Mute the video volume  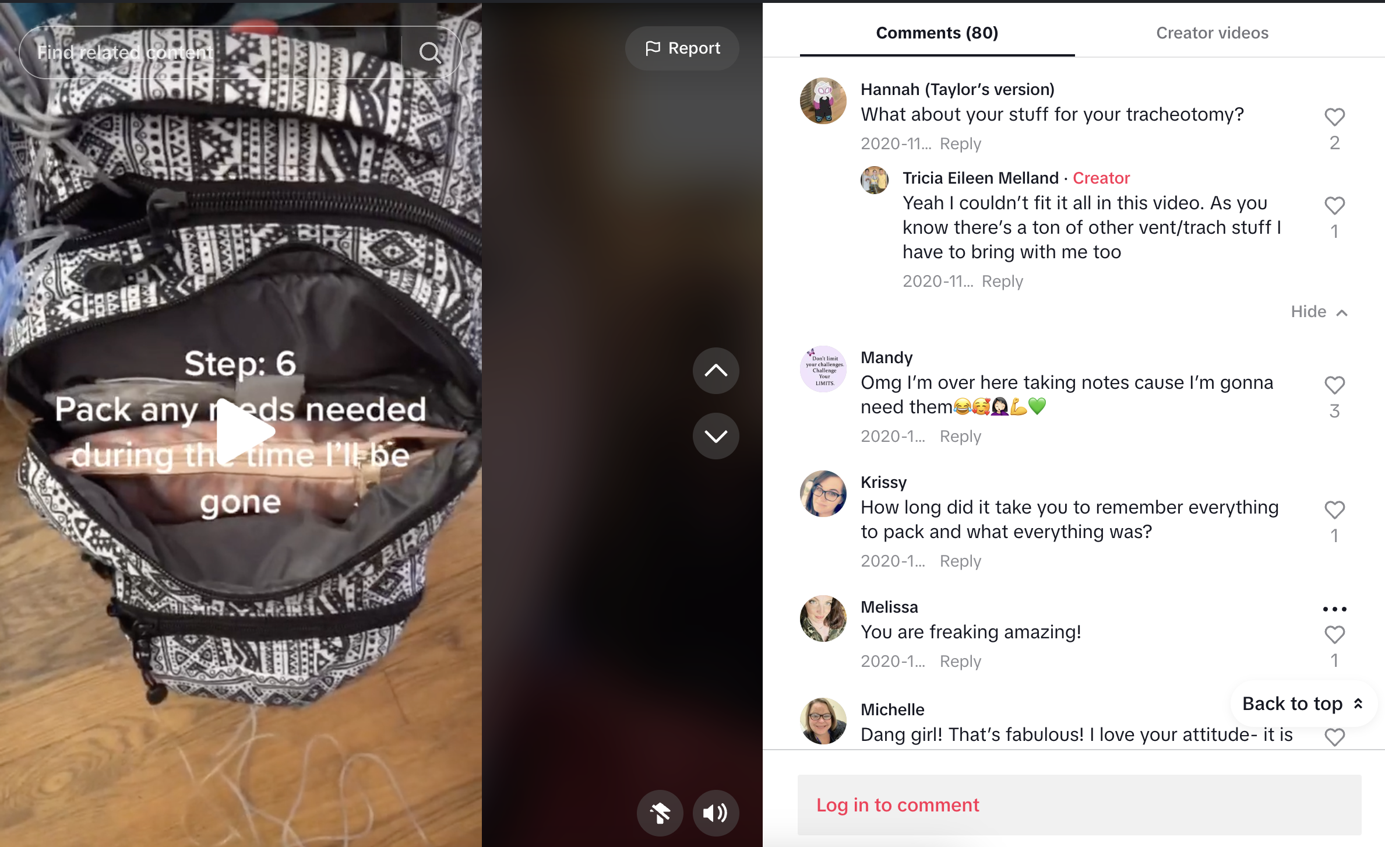pyautogui.click(x=716, y=813)
